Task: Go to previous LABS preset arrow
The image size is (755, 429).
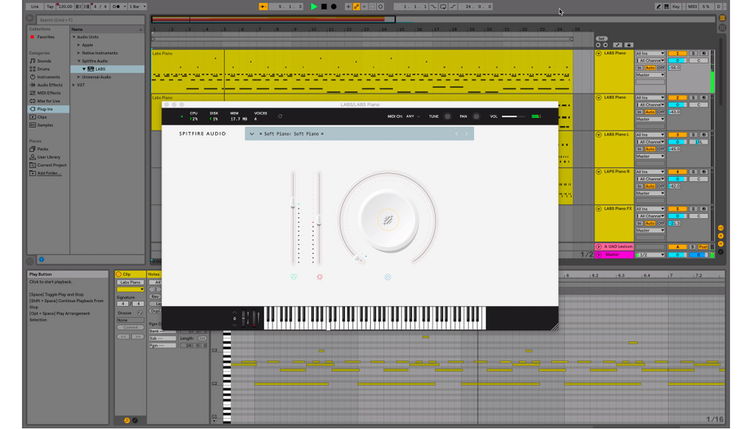Action: (457, 134)
